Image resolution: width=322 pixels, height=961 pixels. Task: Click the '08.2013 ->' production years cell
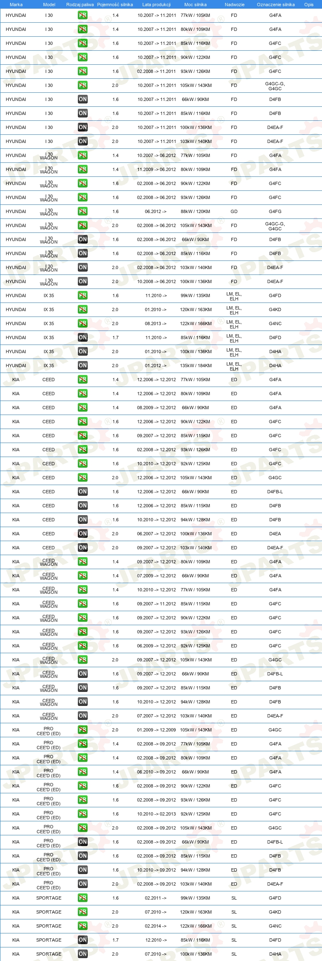(x=156, y=323)
